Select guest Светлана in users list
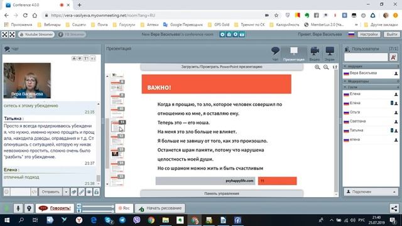This screenshot has height=226, width=402. tap(371, 121)
